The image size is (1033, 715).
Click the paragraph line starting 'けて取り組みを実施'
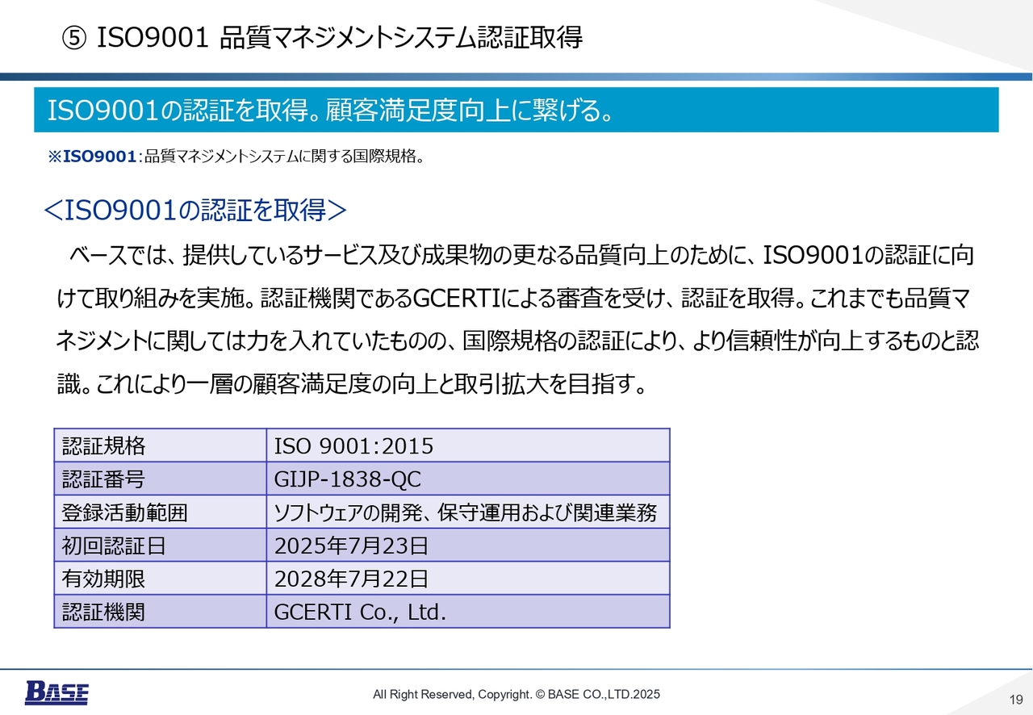click(x=513, y=299)
